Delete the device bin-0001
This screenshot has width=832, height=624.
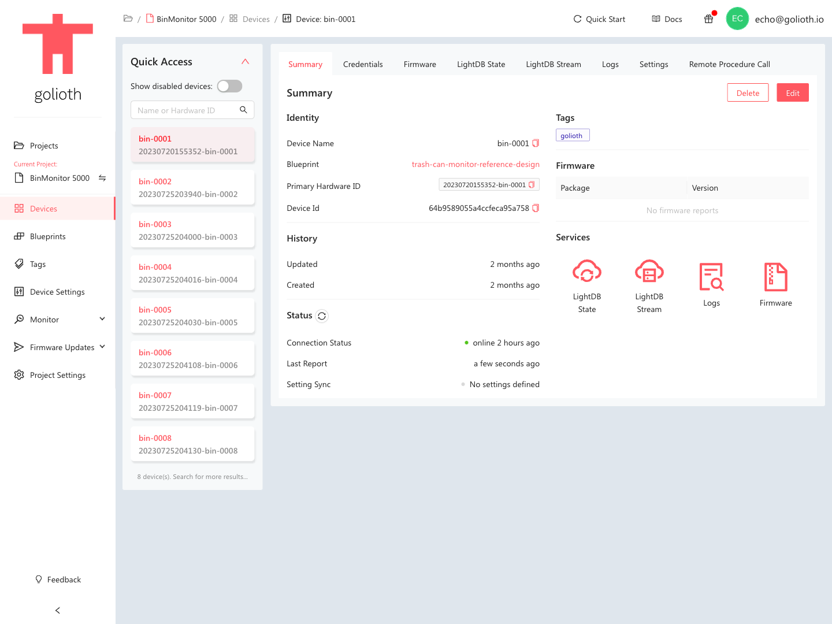pyautogui.click(x=748, y=92)
